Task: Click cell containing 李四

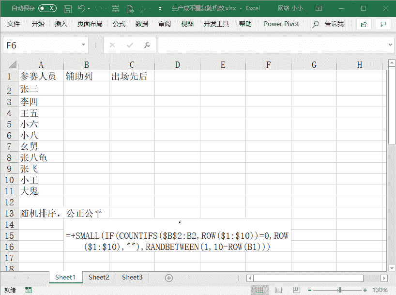Action: pos(41,102)
